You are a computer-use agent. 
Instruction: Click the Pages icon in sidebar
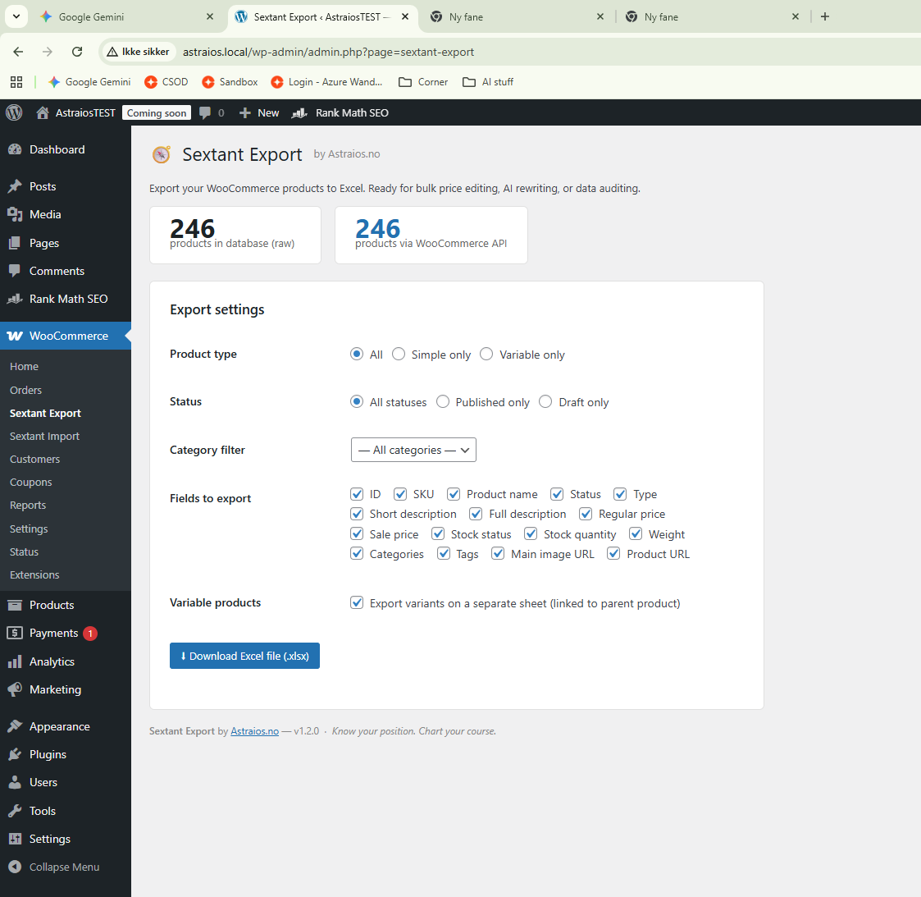coord(15,243)
